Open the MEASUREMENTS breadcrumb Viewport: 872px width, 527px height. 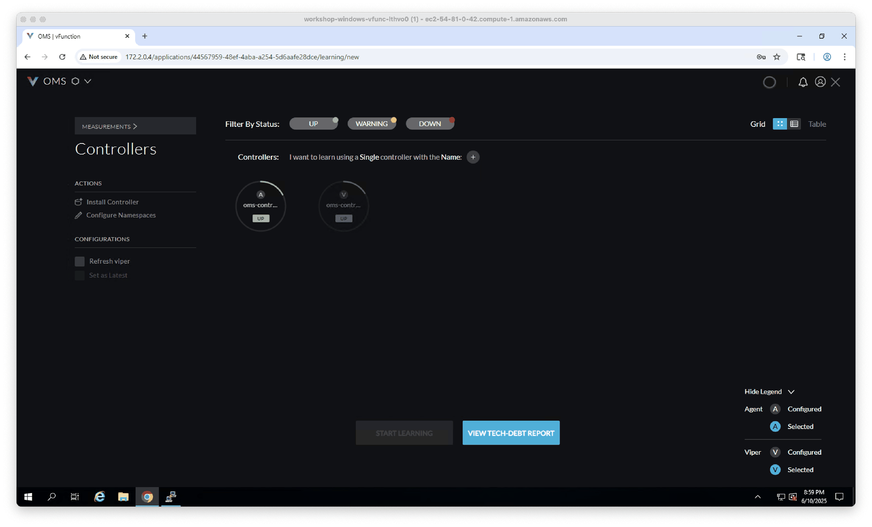point(135,126)
